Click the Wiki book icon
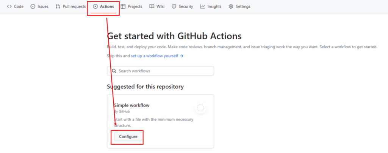This screenshot has width=388, height=153. point(152,6)
